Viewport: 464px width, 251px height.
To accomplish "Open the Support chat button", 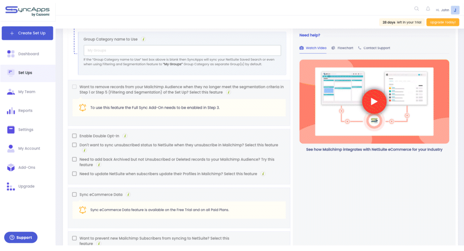I will 21,238.
